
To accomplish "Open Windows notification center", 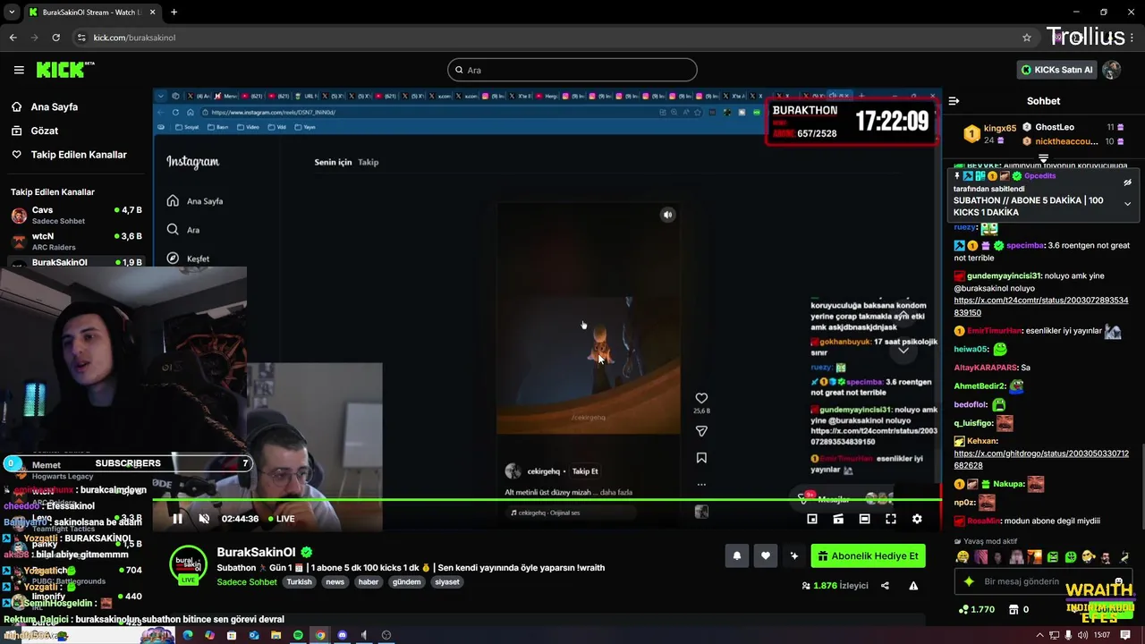I will [1125, 635].
